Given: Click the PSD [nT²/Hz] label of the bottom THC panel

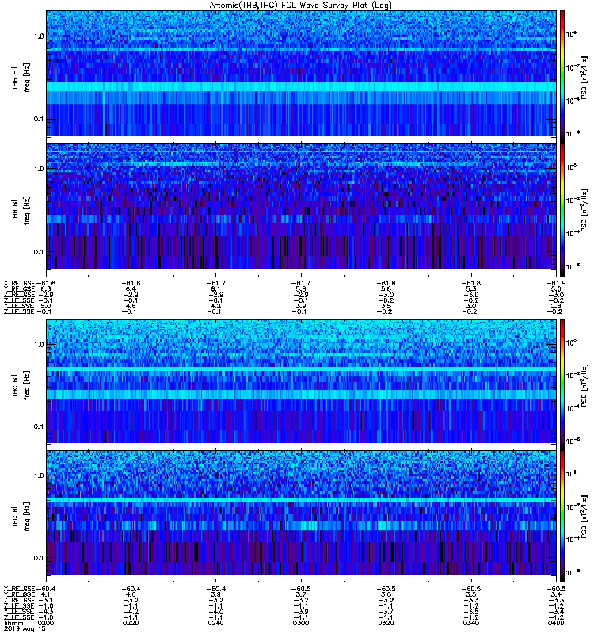Looking at the screenshot, I should [x=584, y=517].
